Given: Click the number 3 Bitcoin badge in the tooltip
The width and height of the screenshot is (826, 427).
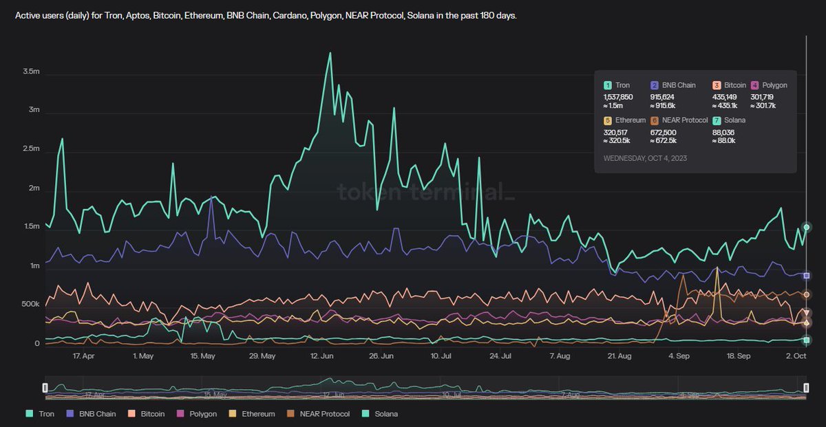Looking at the screenshot, I should (x=717, y=85).
